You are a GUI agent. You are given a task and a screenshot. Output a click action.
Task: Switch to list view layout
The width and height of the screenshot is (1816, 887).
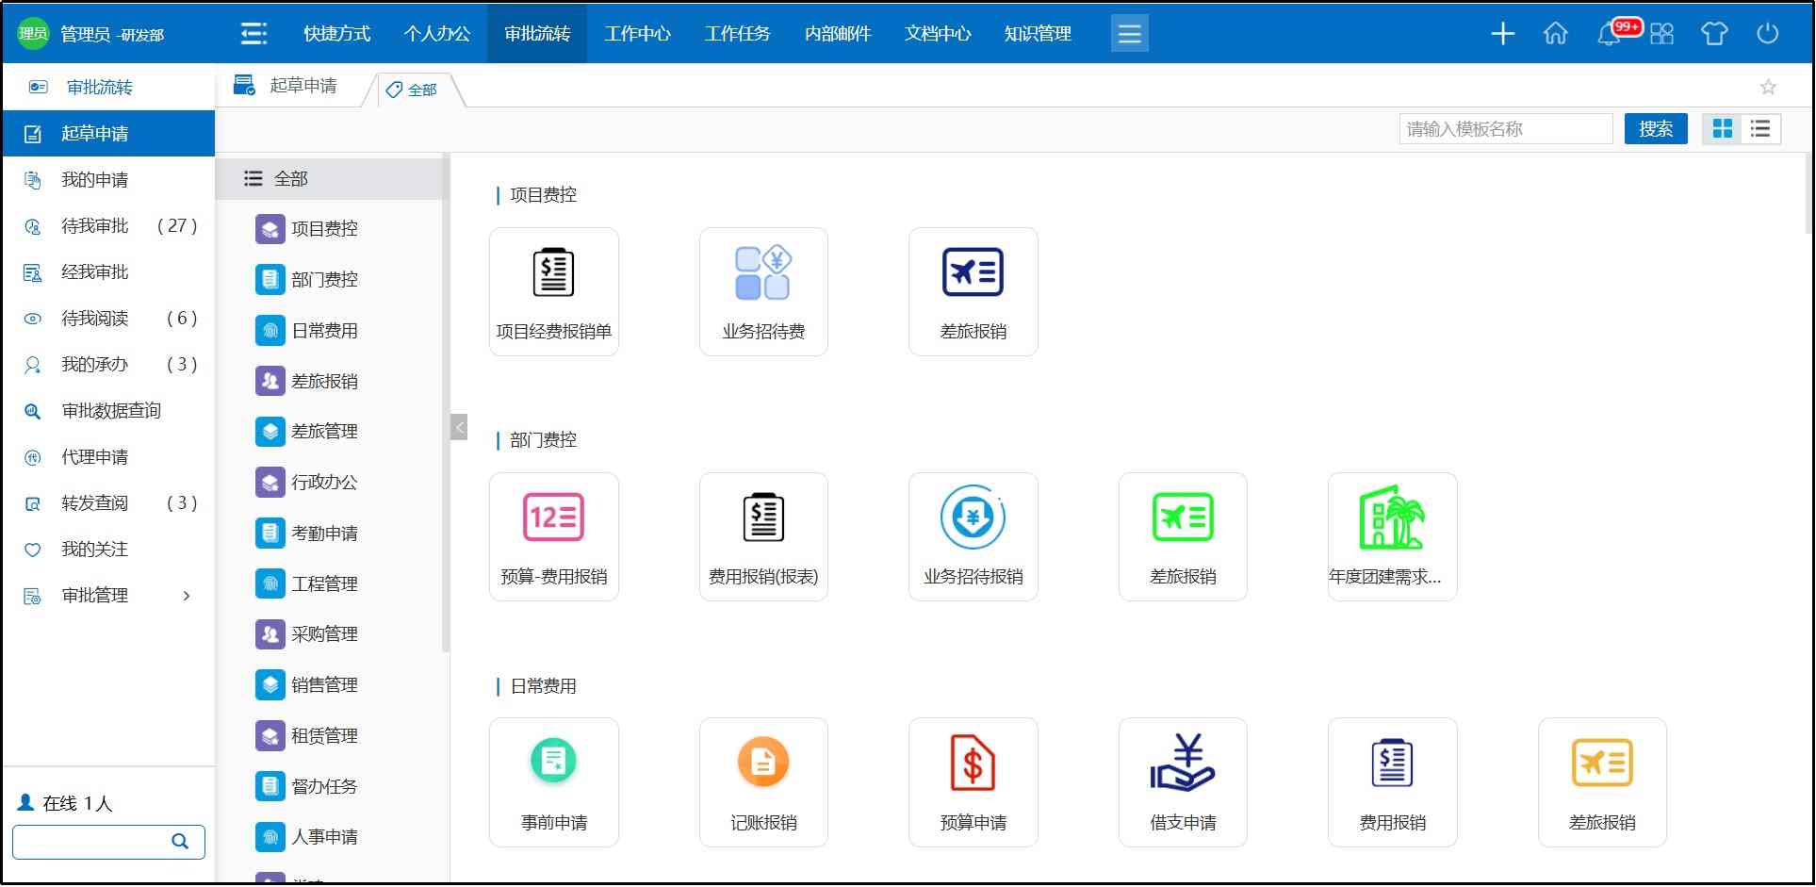(1760, 129)
